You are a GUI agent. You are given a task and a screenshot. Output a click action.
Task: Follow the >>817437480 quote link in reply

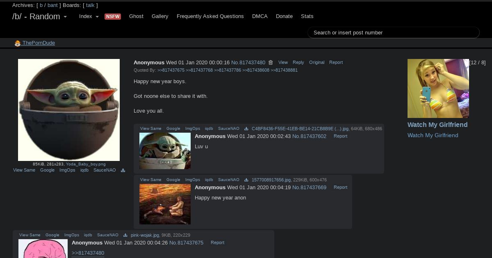coord(88,253)
